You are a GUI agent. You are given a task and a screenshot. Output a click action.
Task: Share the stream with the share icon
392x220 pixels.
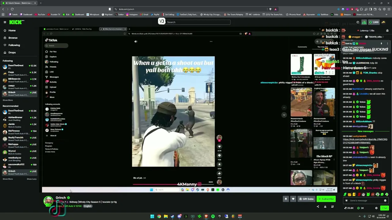click(x=318, y=207)
